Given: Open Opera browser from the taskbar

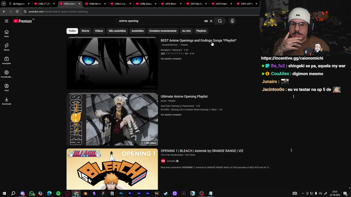Looking at the screenshot, I should tap(67, 193).
